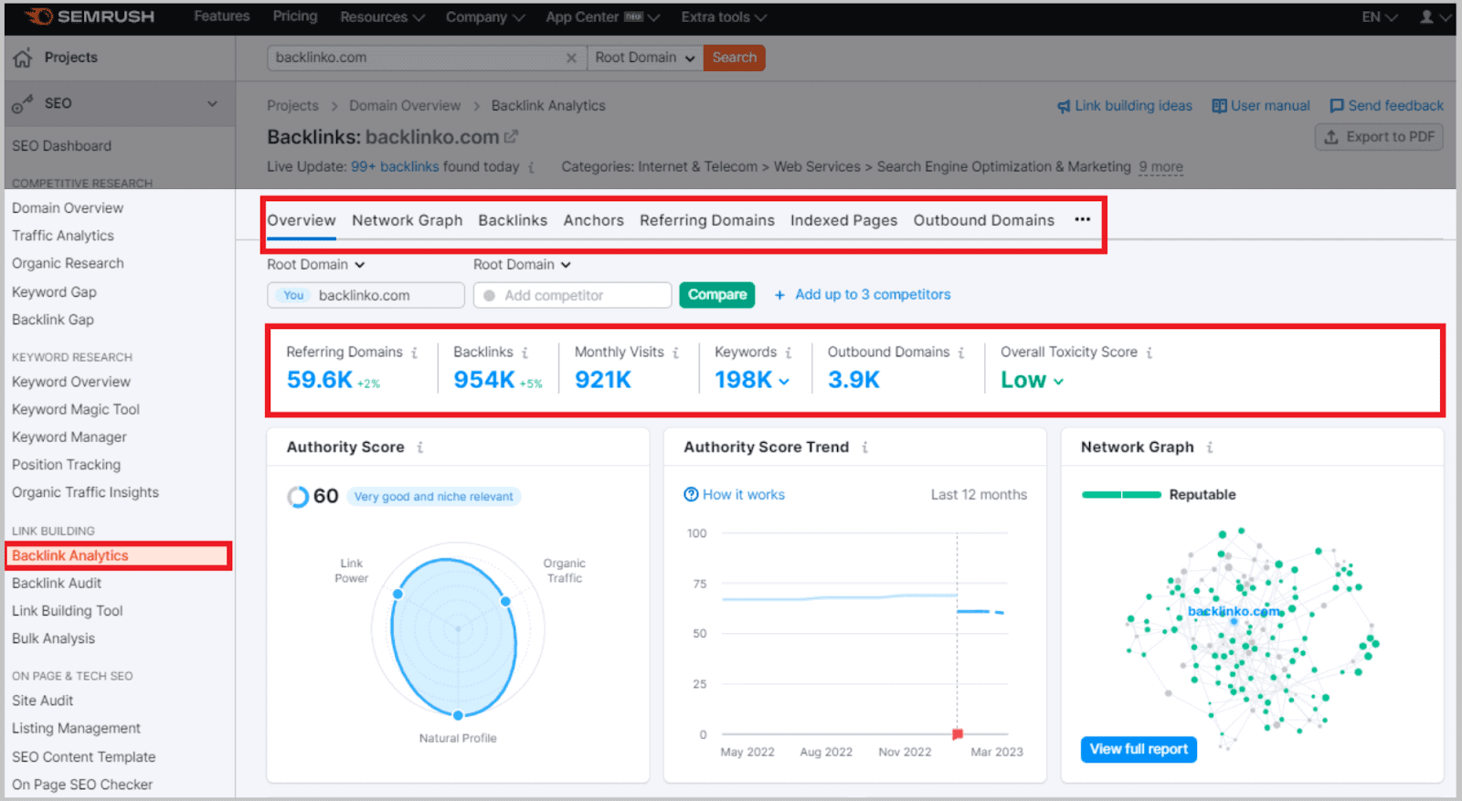Screen dimensions: 1462x801
Task: Click info icon beside Keywords metric
Action: pos(788,353)
